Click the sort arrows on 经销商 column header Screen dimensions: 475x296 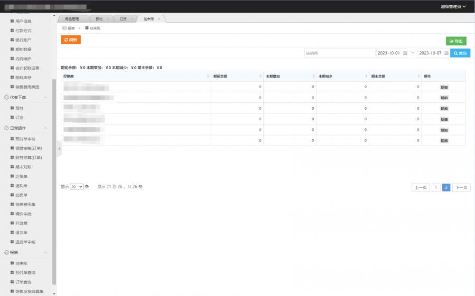tap(208, 77)
